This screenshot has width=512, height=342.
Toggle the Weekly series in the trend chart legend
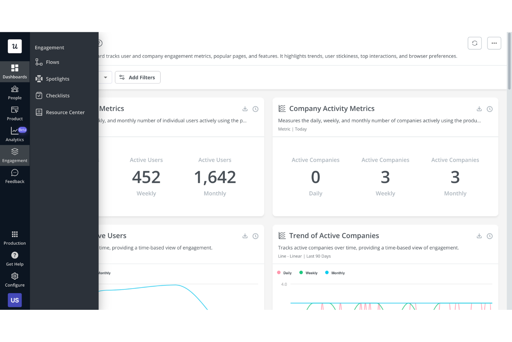(x=308, y=273)
